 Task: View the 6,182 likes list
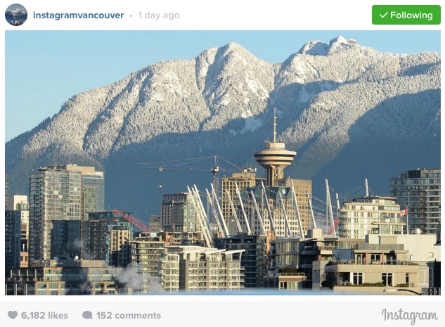click(44, 315)
